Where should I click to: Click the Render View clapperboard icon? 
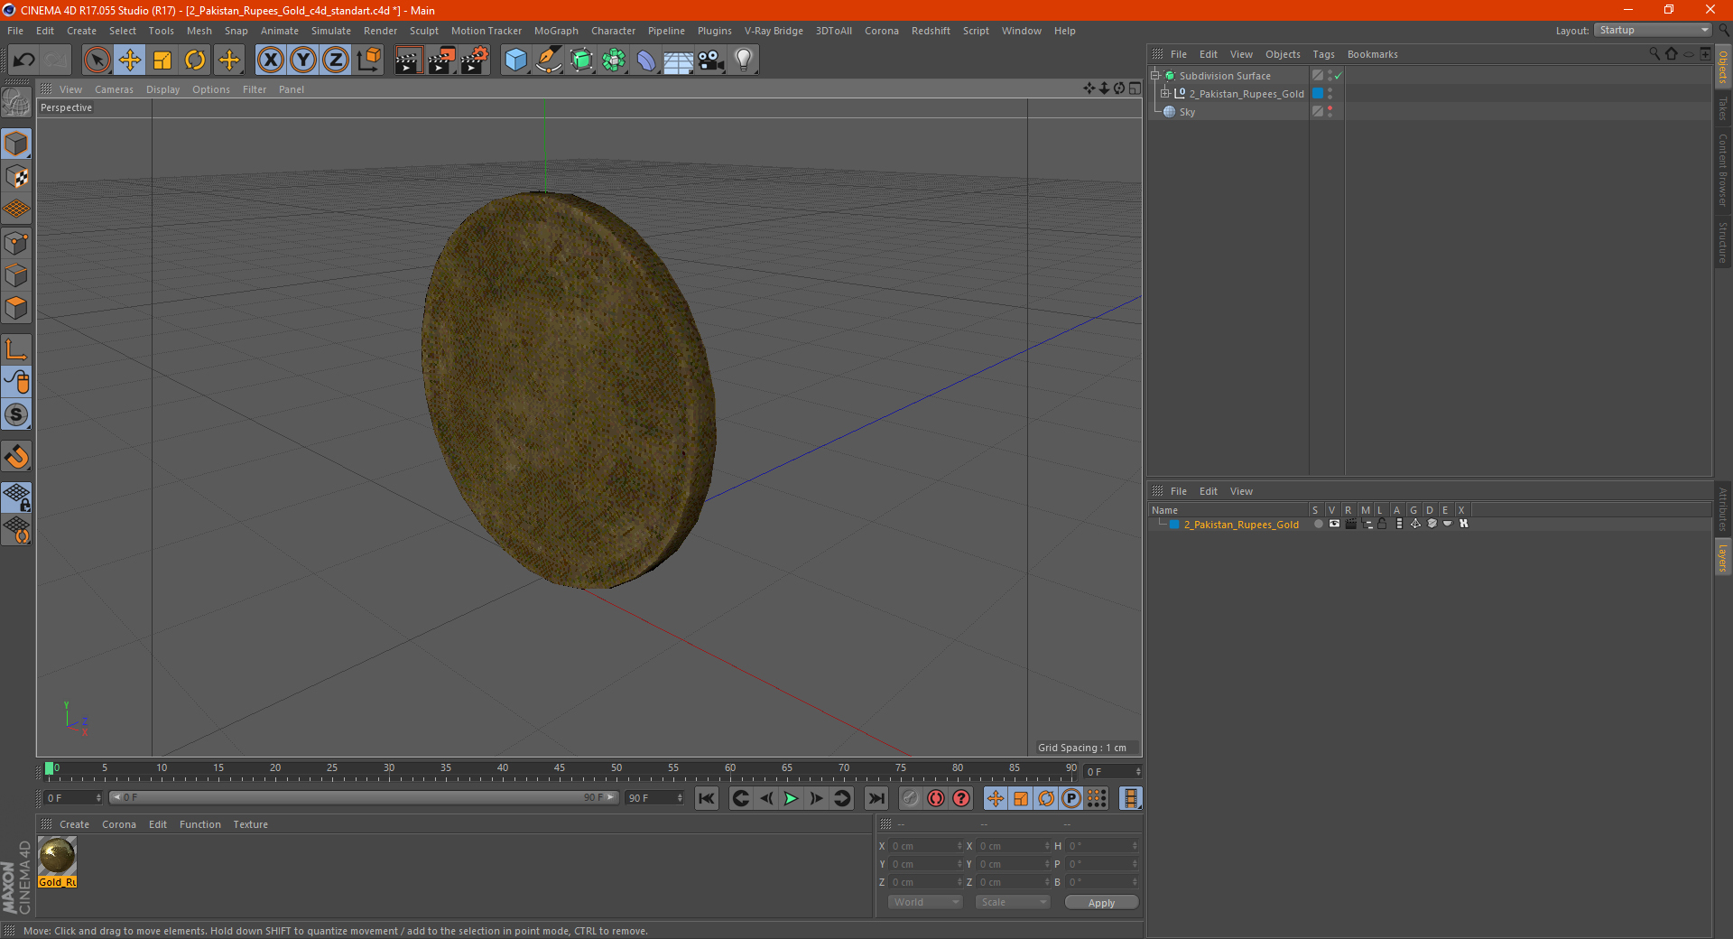408,60
